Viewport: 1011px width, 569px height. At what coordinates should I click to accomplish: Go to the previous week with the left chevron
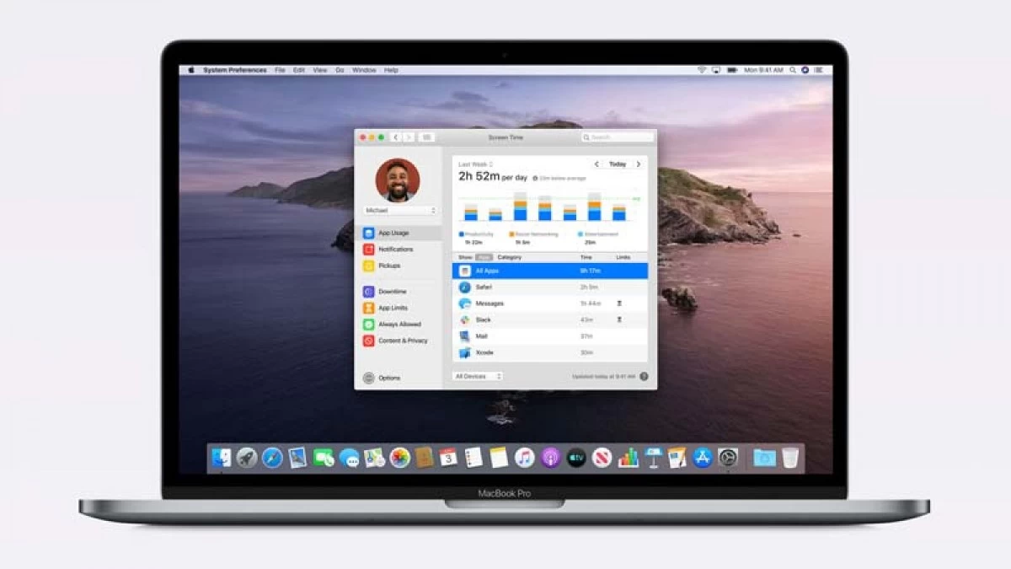[598, 164]
